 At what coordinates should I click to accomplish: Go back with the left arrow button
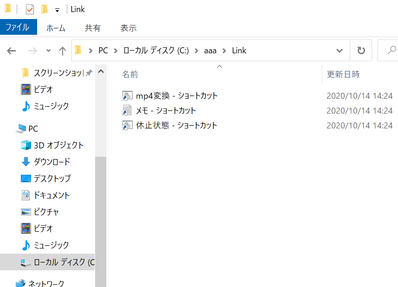(x=12, y=51)
